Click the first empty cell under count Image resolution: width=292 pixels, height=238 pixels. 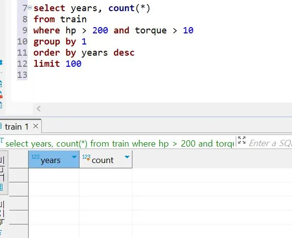pos(106,175)
